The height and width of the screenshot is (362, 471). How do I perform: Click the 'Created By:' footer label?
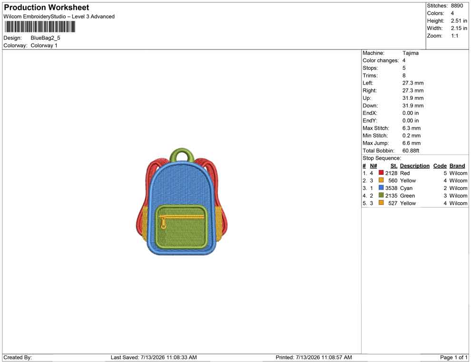click(x=18, y=357)
